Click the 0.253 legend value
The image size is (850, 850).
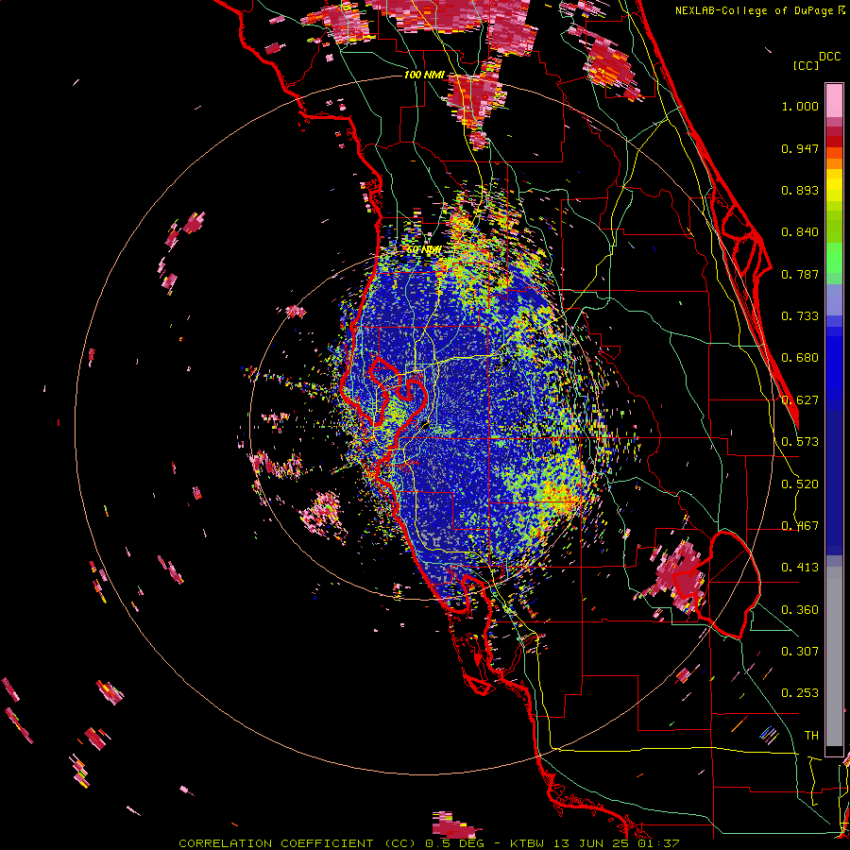[800, 693]
